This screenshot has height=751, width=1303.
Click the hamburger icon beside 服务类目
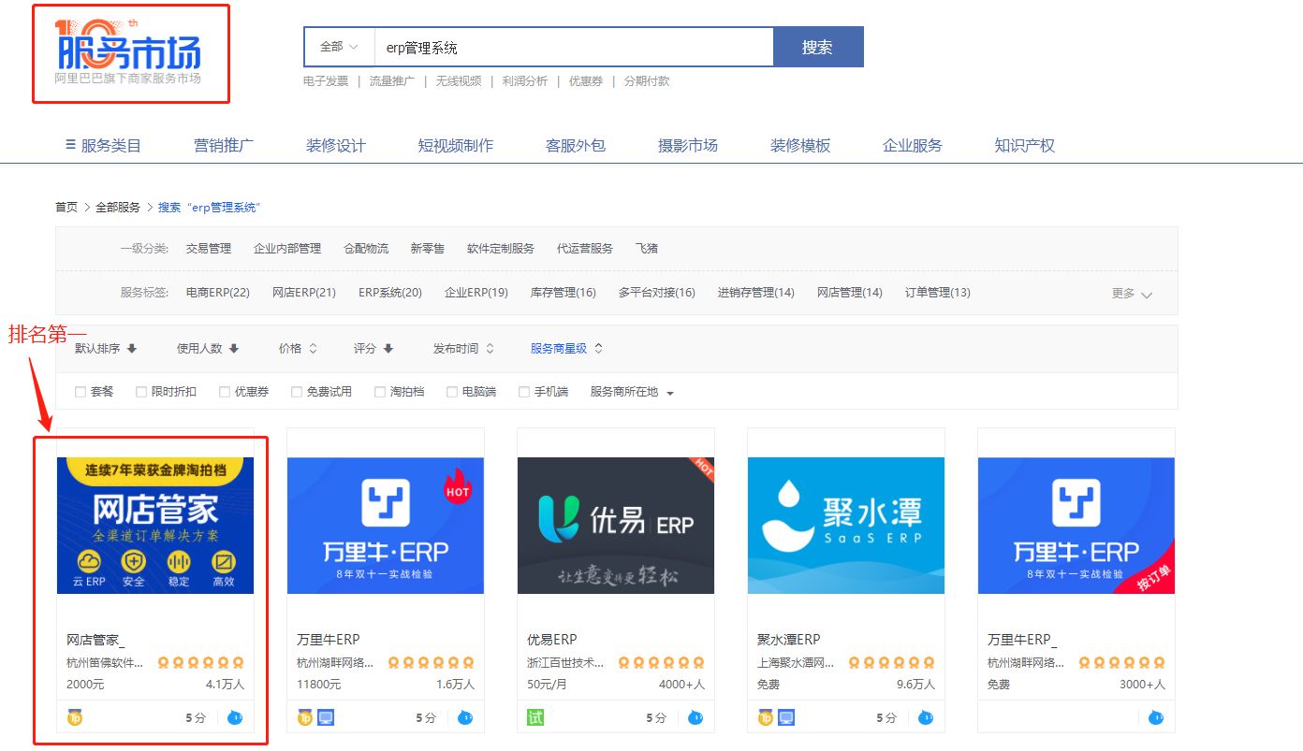pyautogui.click(x=70, y=145)
